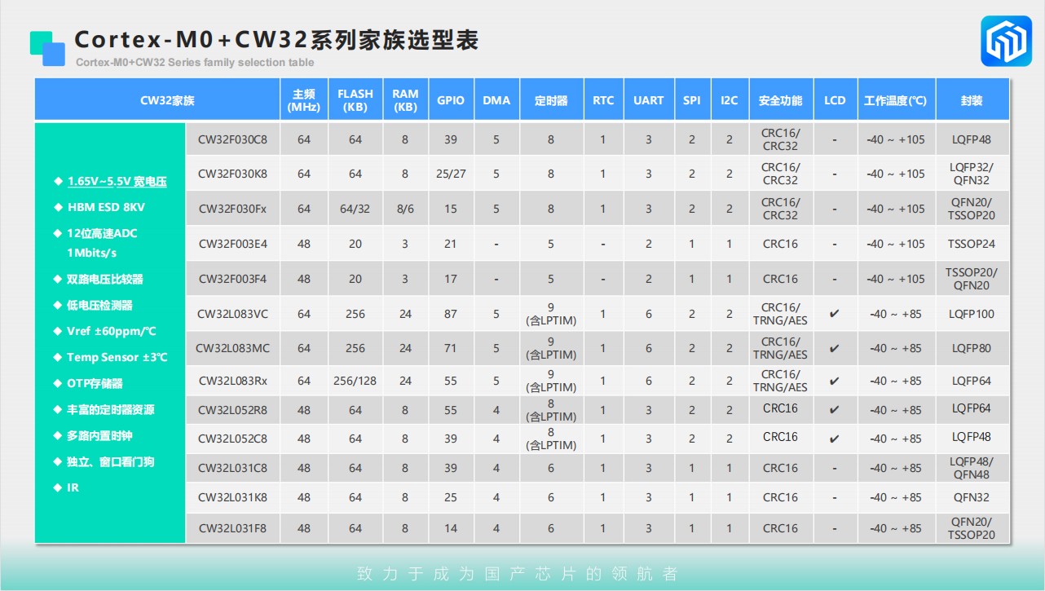
Task: Click the LCD checkmark in the CW32L083Rx row
Action: tap(834, 381)
